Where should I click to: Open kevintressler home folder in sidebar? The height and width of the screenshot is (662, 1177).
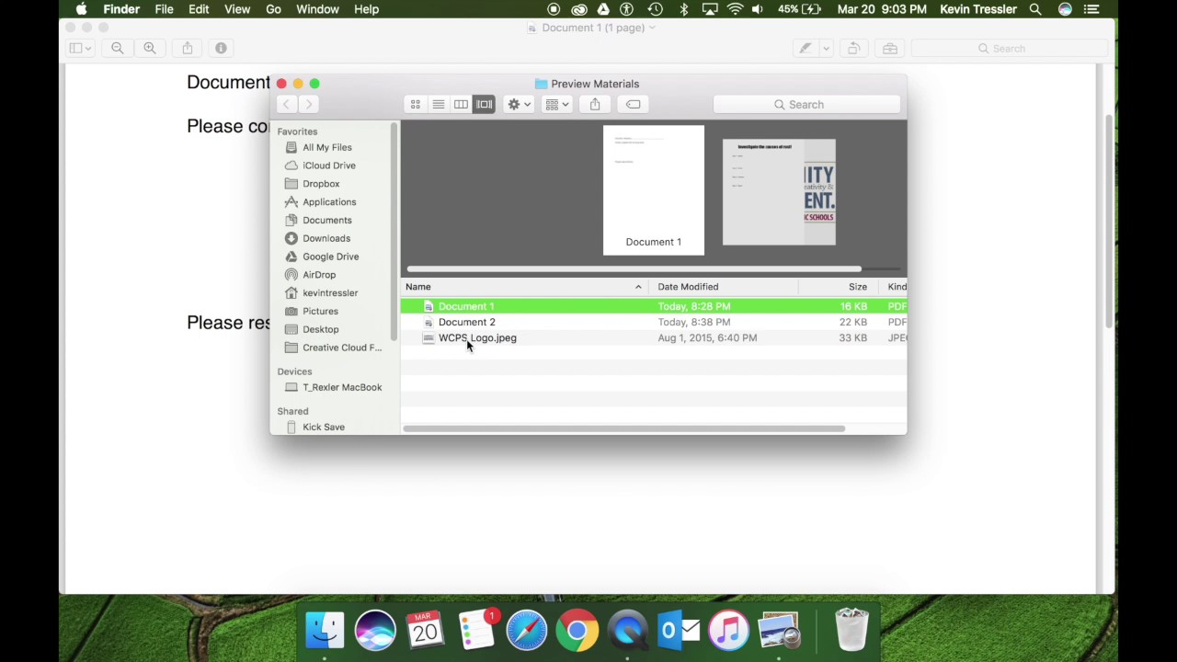tap(330, 292)
